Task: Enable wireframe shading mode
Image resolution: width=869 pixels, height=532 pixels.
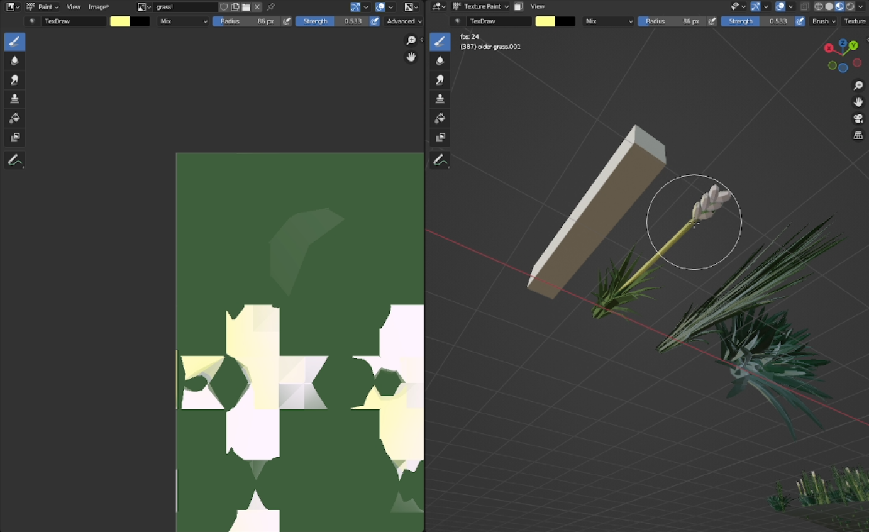Action: tap(819, 7)
